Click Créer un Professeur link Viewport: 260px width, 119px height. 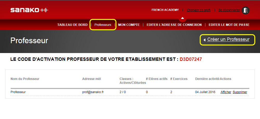tap(228, 39)
